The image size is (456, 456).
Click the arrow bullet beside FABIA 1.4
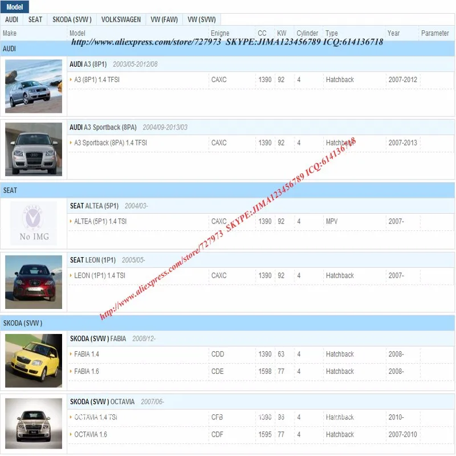click(71, 354)
